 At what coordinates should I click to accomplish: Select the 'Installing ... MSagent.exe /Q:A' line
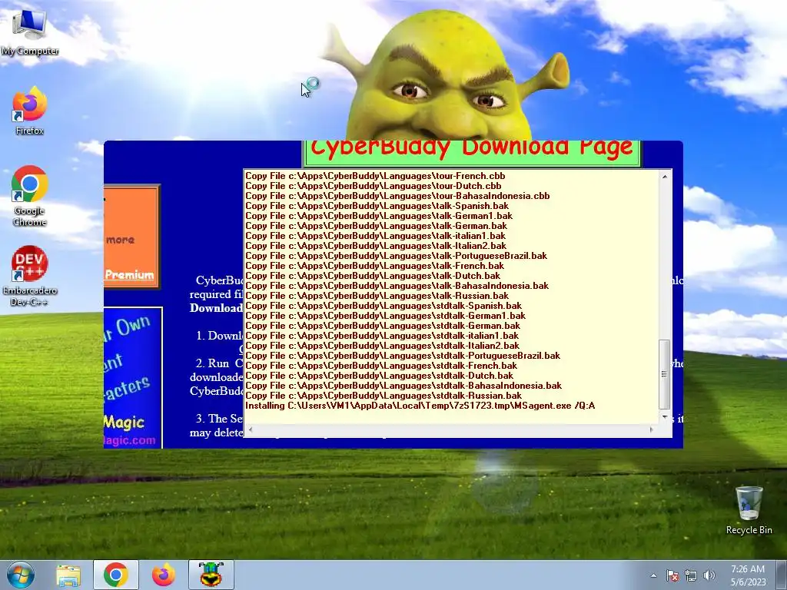click(420, 406)
